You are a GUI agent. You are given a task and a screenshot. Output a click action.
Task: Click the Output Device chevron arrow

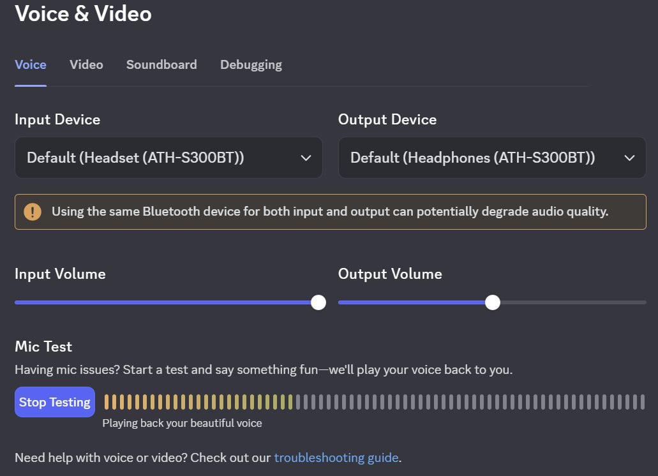point(629,158)
